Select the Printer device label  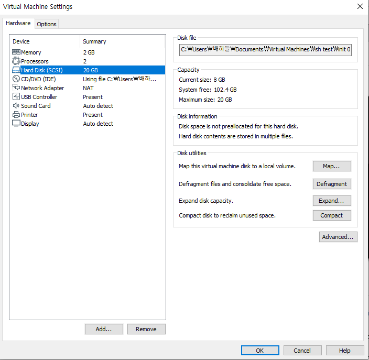tap(29, 115)
